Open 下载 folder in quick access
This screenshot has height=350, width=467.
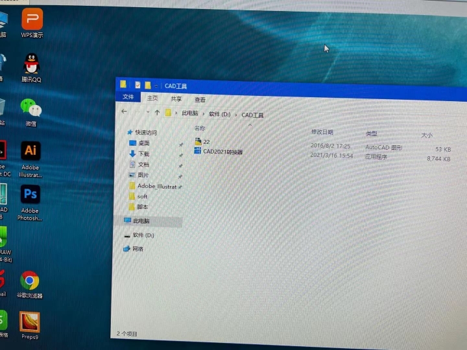143,154
